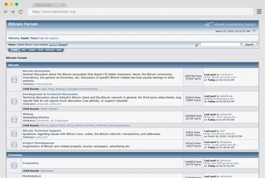Click the magnifier advanced search icon

pos(197,45)
